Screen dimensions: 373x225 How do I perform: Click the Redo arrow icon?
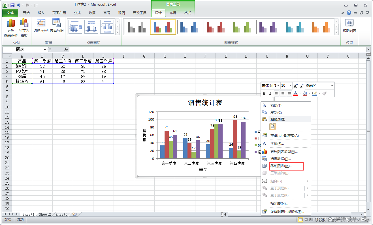pos(27,5)
